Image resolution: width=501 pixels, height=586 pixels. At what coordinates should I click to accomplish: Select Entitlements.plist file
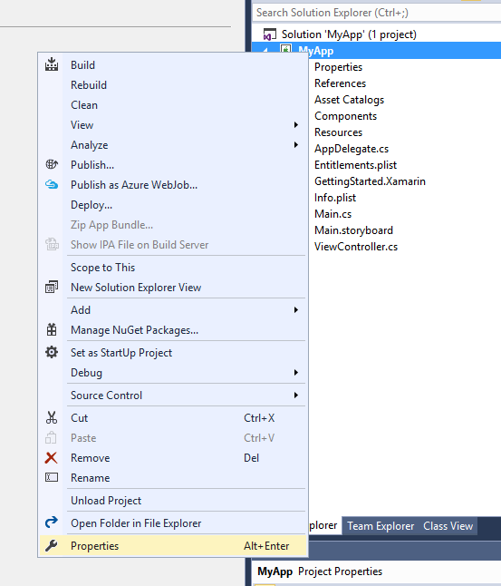pos(355,165)
